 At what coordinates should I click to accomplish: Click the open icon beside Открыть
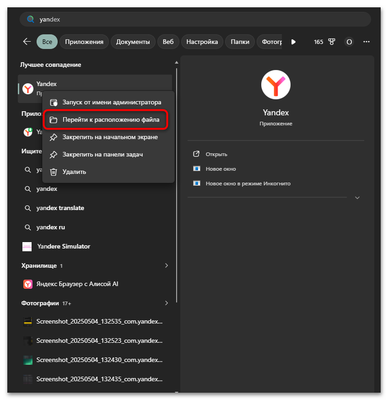tap(196, 154)
